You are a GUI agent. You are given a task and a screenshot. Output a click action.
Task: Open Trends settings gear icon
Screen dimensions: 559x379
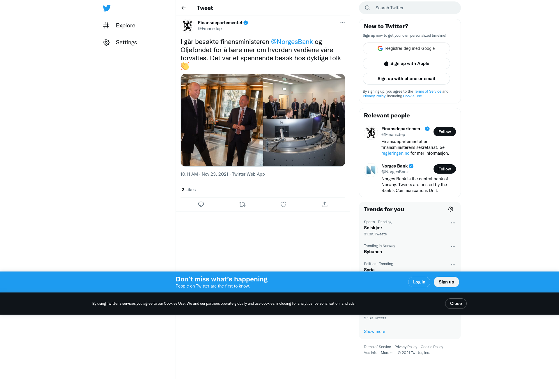click(x=451, y=209)
